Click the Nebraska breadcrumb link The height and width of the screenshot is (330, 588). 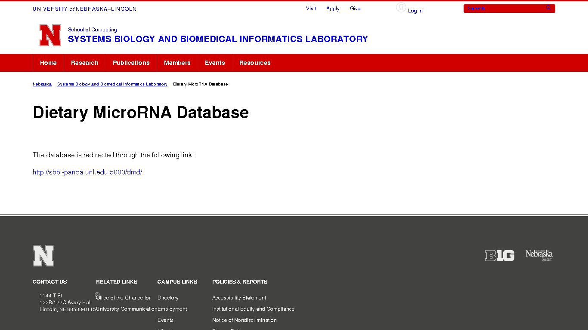42,84
